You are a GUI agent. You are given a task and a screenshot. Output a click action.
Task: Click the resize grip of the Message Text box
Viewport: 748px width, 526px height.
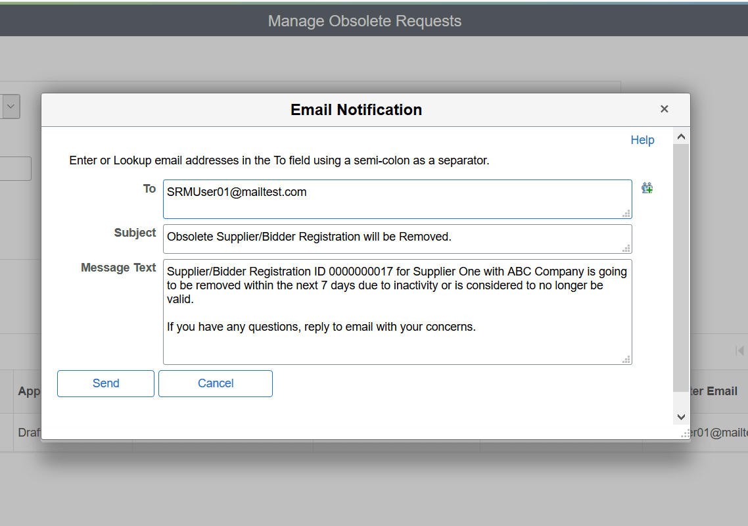(626, 360)
